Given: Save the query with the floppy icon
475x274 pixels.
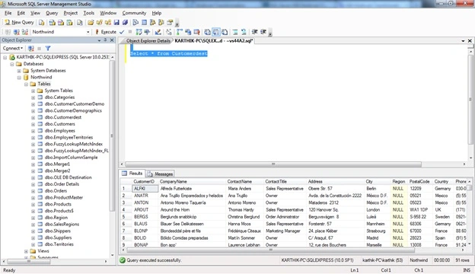Looking at the screenshot, I should point(116,22).
